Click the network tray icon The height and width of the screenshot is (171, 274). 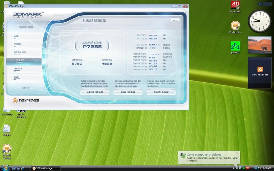256,168
